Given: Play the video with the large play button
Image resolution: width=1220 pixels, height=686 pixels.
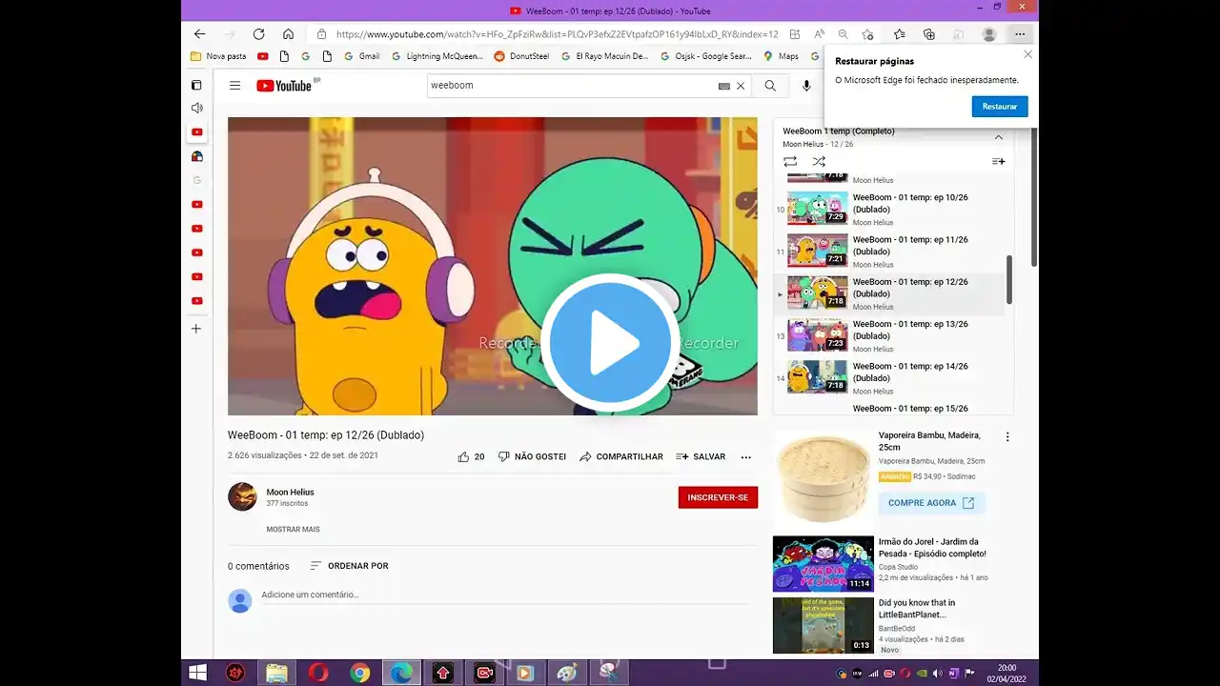Looking at the screenshot, I should click(610, 342).
